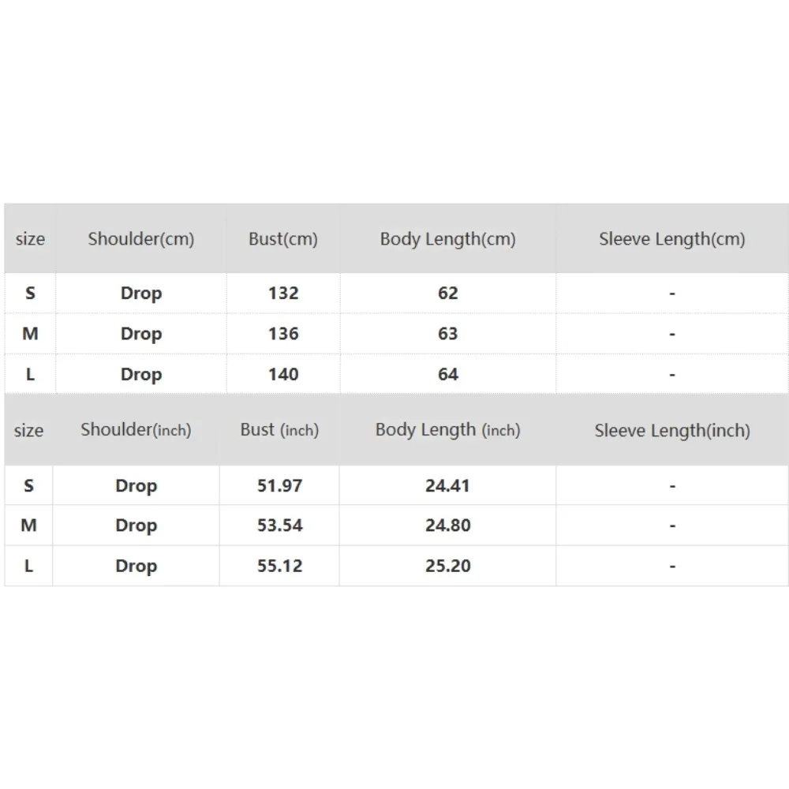The image size is (789, 789).
Task: Select the Body Length value 24.41
Action: (x=447, y=486)
